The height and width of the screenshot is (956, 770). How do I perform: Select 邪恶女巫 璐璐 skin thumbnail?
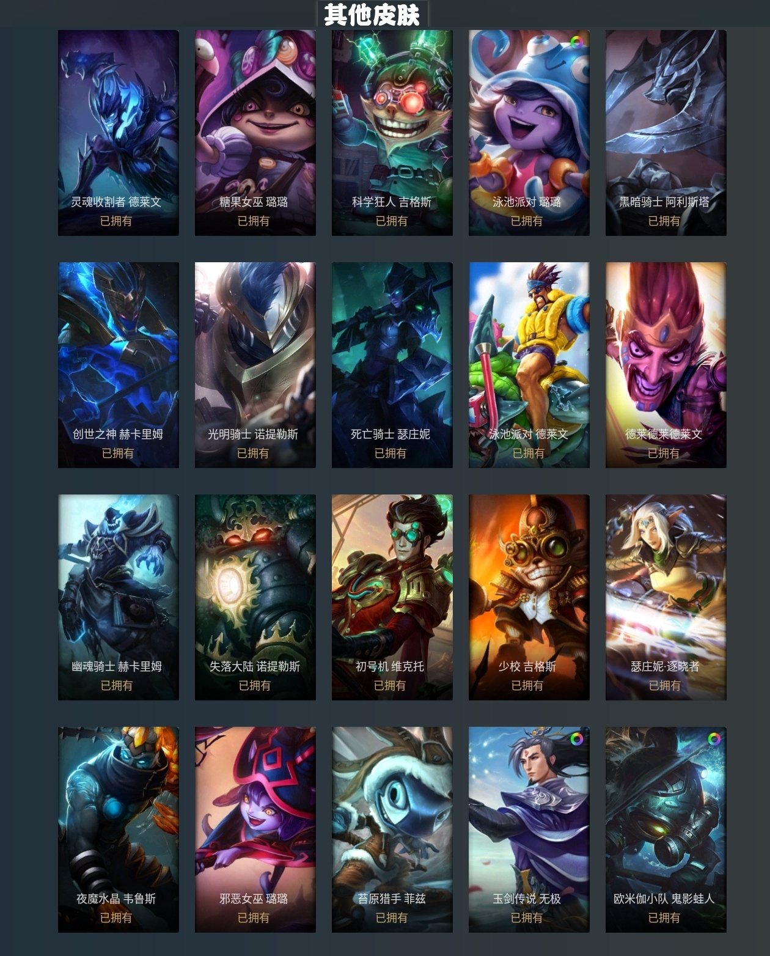(255, 829)
